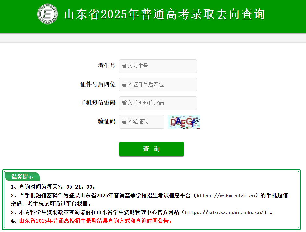The height and width of the screenshot is (232, 306).
Task: Open the red 录取结果查询方式和查询时间公告 link
Action: [96, 221]
